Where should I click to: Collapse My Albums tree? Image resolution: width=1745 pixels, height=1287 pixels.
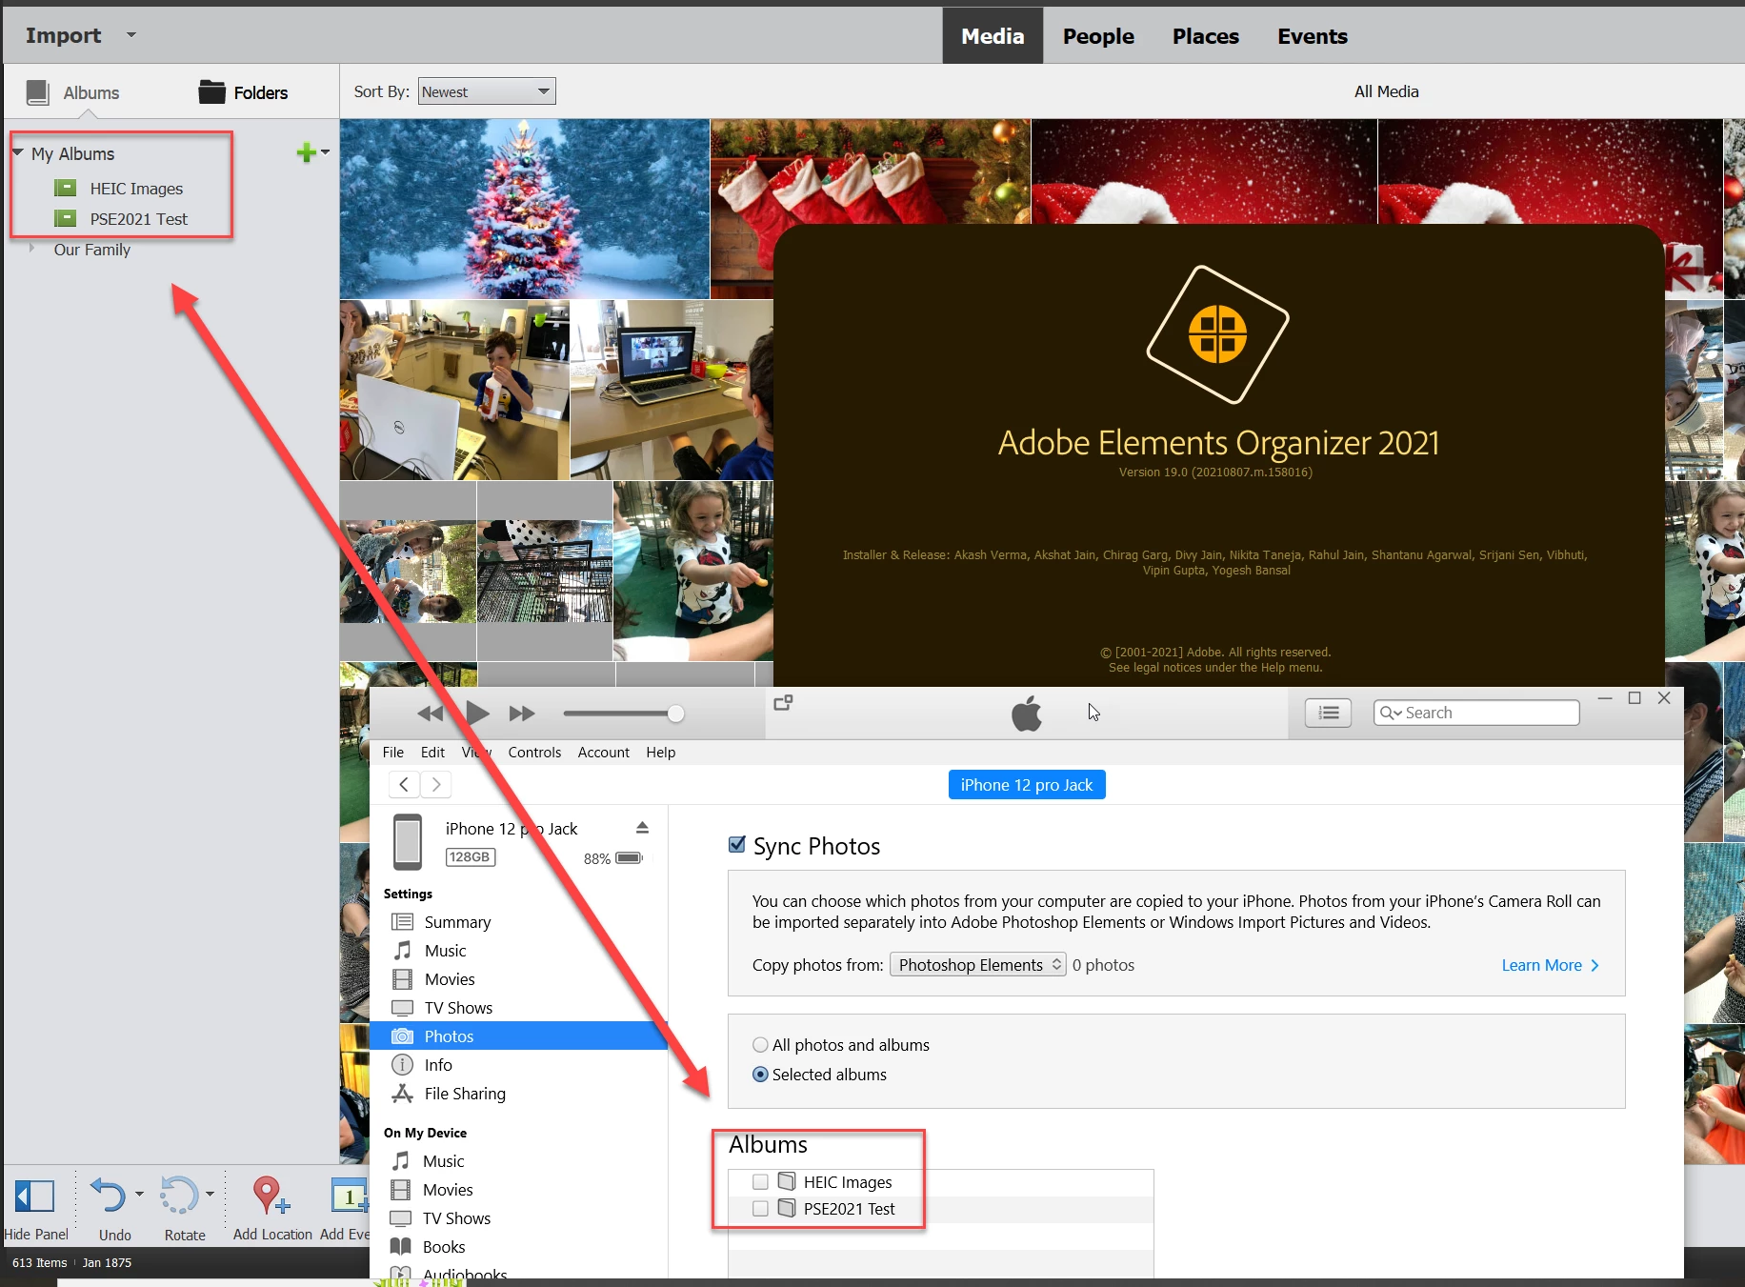tap(18, 152)
